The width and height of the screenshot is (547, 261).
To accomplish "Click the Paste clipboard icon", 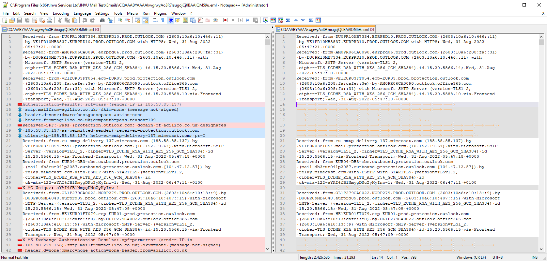I will click(x=75, y=20).
